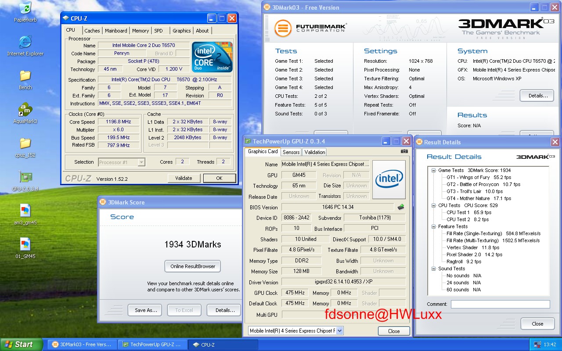Open Papierkorb recycle bin desktop icon

click(25, 11)
